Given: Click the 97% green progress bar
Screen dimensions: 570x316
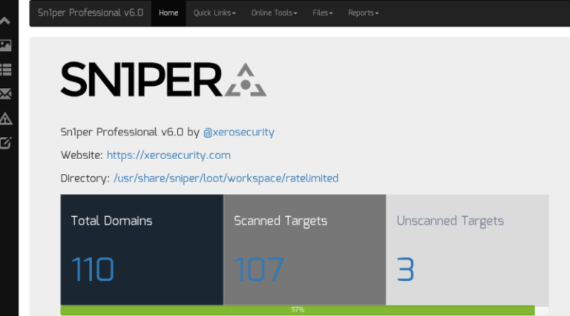Looking at the screenshot, I should coord(298,310).
